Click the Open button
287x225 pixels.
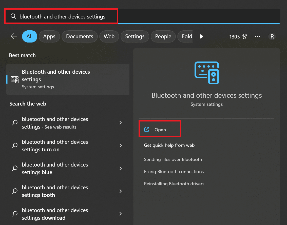click(160, 129)
